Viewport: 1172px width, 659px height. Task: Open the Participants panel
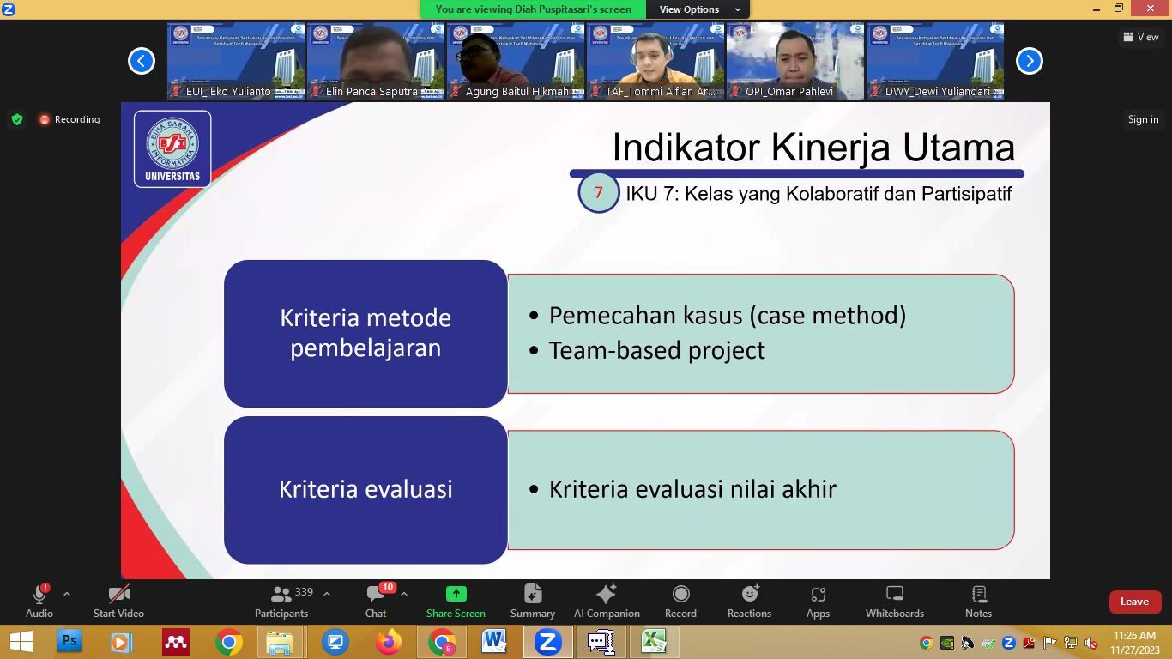pyautogui.click(x=281, y=601)
